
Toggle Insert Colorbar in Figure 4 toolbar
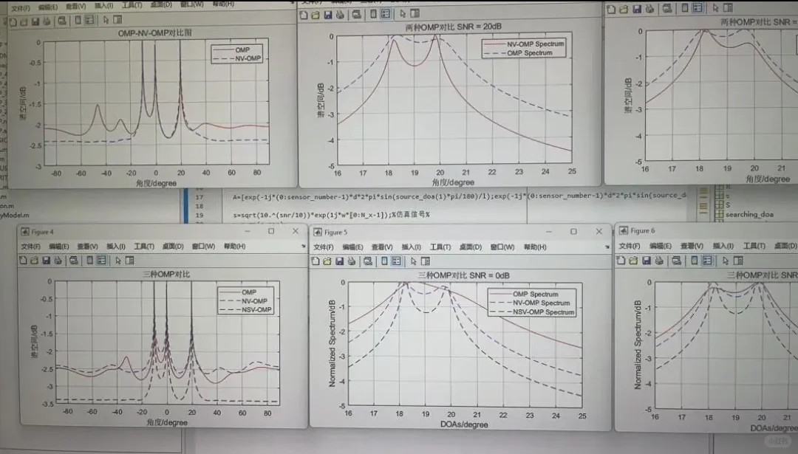[x=89, y=261]
